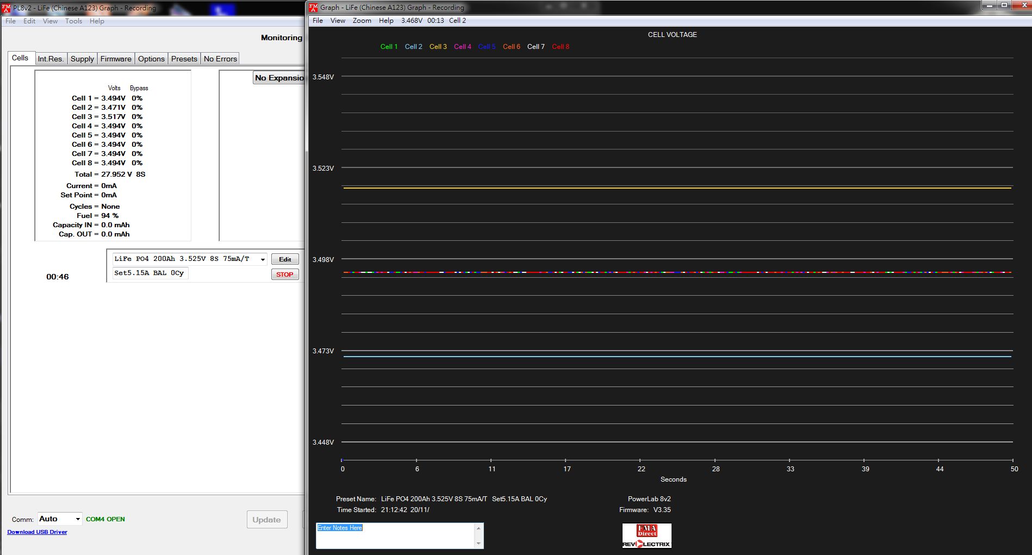Viewport: 1032px width, 555px height.
Task: Open the Download USB Driver link
Action: (x=37, y=532)
